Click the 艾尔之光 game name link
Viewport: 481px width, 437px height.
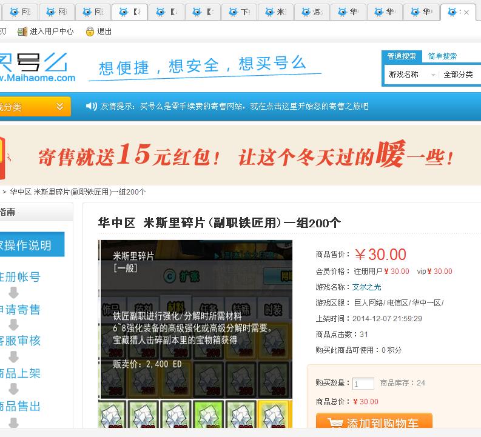(x=366, y=287)
